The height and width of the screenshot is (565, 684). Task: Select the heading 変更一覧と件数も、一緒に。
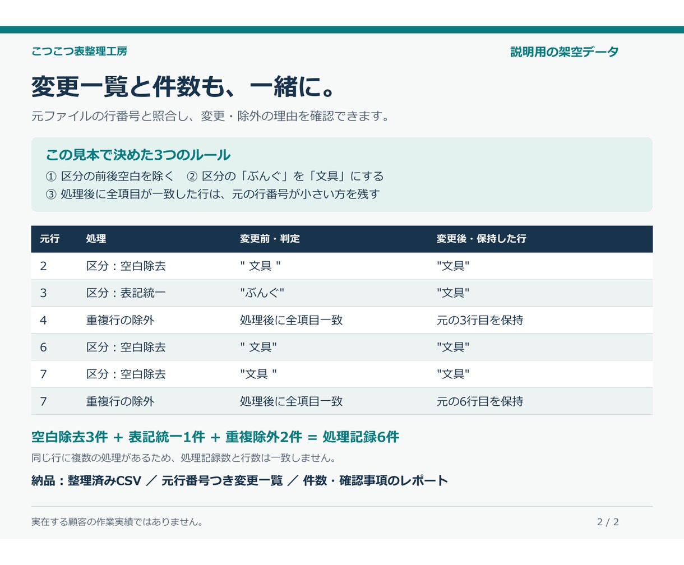pyautogui.click(x=183, y=86)
